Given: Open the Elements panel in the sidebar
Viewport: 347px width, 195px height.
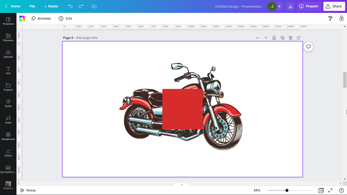Looking at the screenshot, I should (8, 37).
